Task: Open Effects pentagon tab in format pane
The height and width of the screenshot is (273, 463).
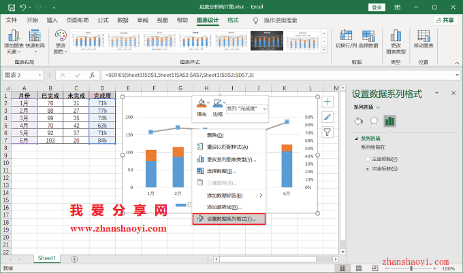Action: tap(374, 121)
